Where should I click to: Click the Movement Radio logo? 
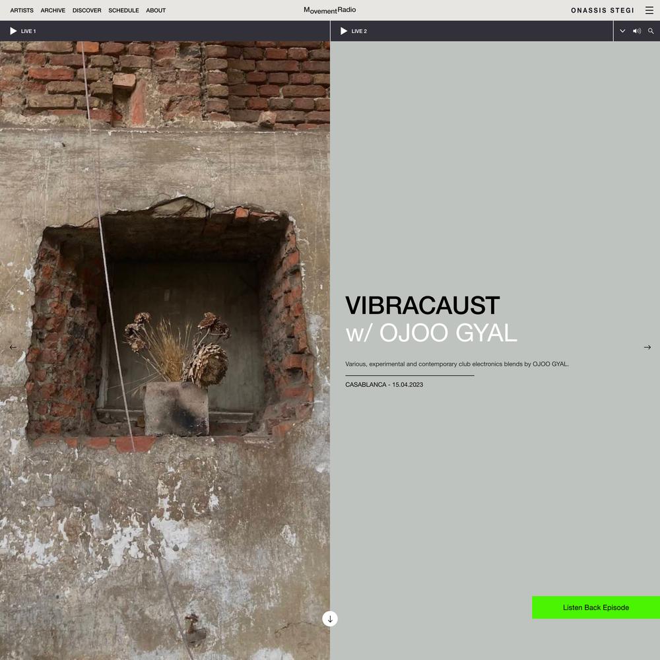point(329,10)
